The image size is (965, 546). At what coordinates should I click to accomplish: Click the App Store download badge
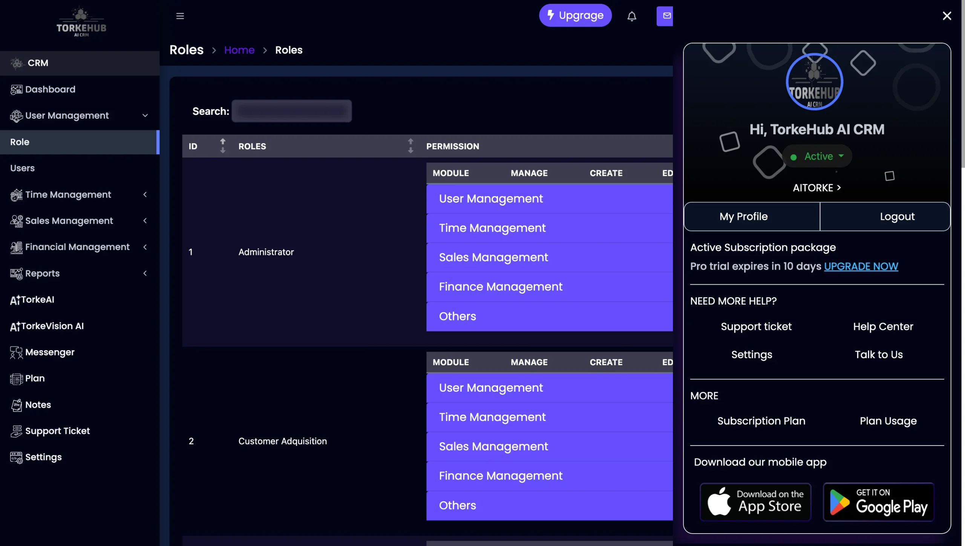[755, 502]
